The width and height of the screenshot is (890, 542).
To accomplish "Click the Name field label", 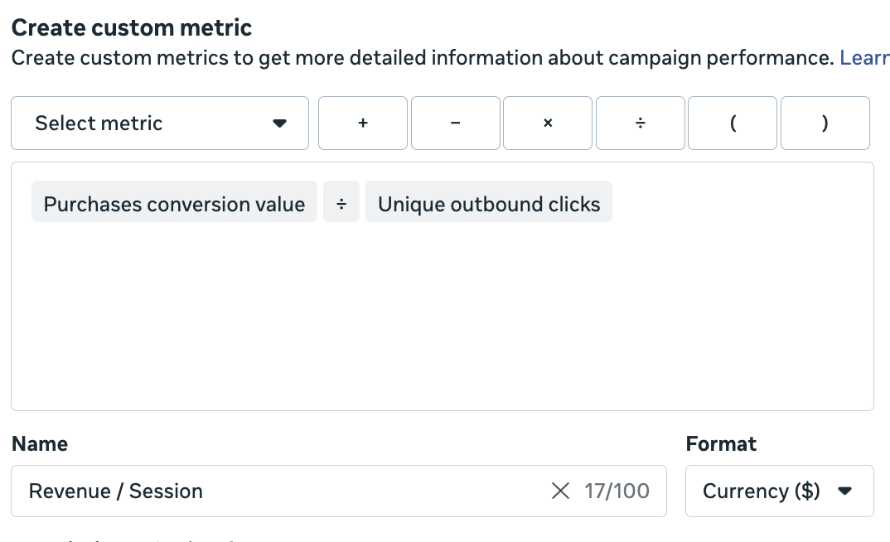I will 40,444.
